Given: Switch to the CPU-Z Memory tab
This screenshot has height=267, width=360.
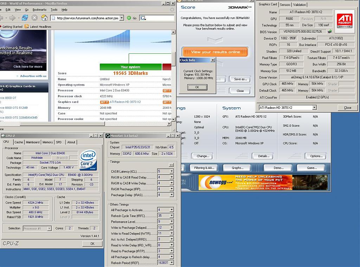Looking at the screenshot, I should (47, 142).
